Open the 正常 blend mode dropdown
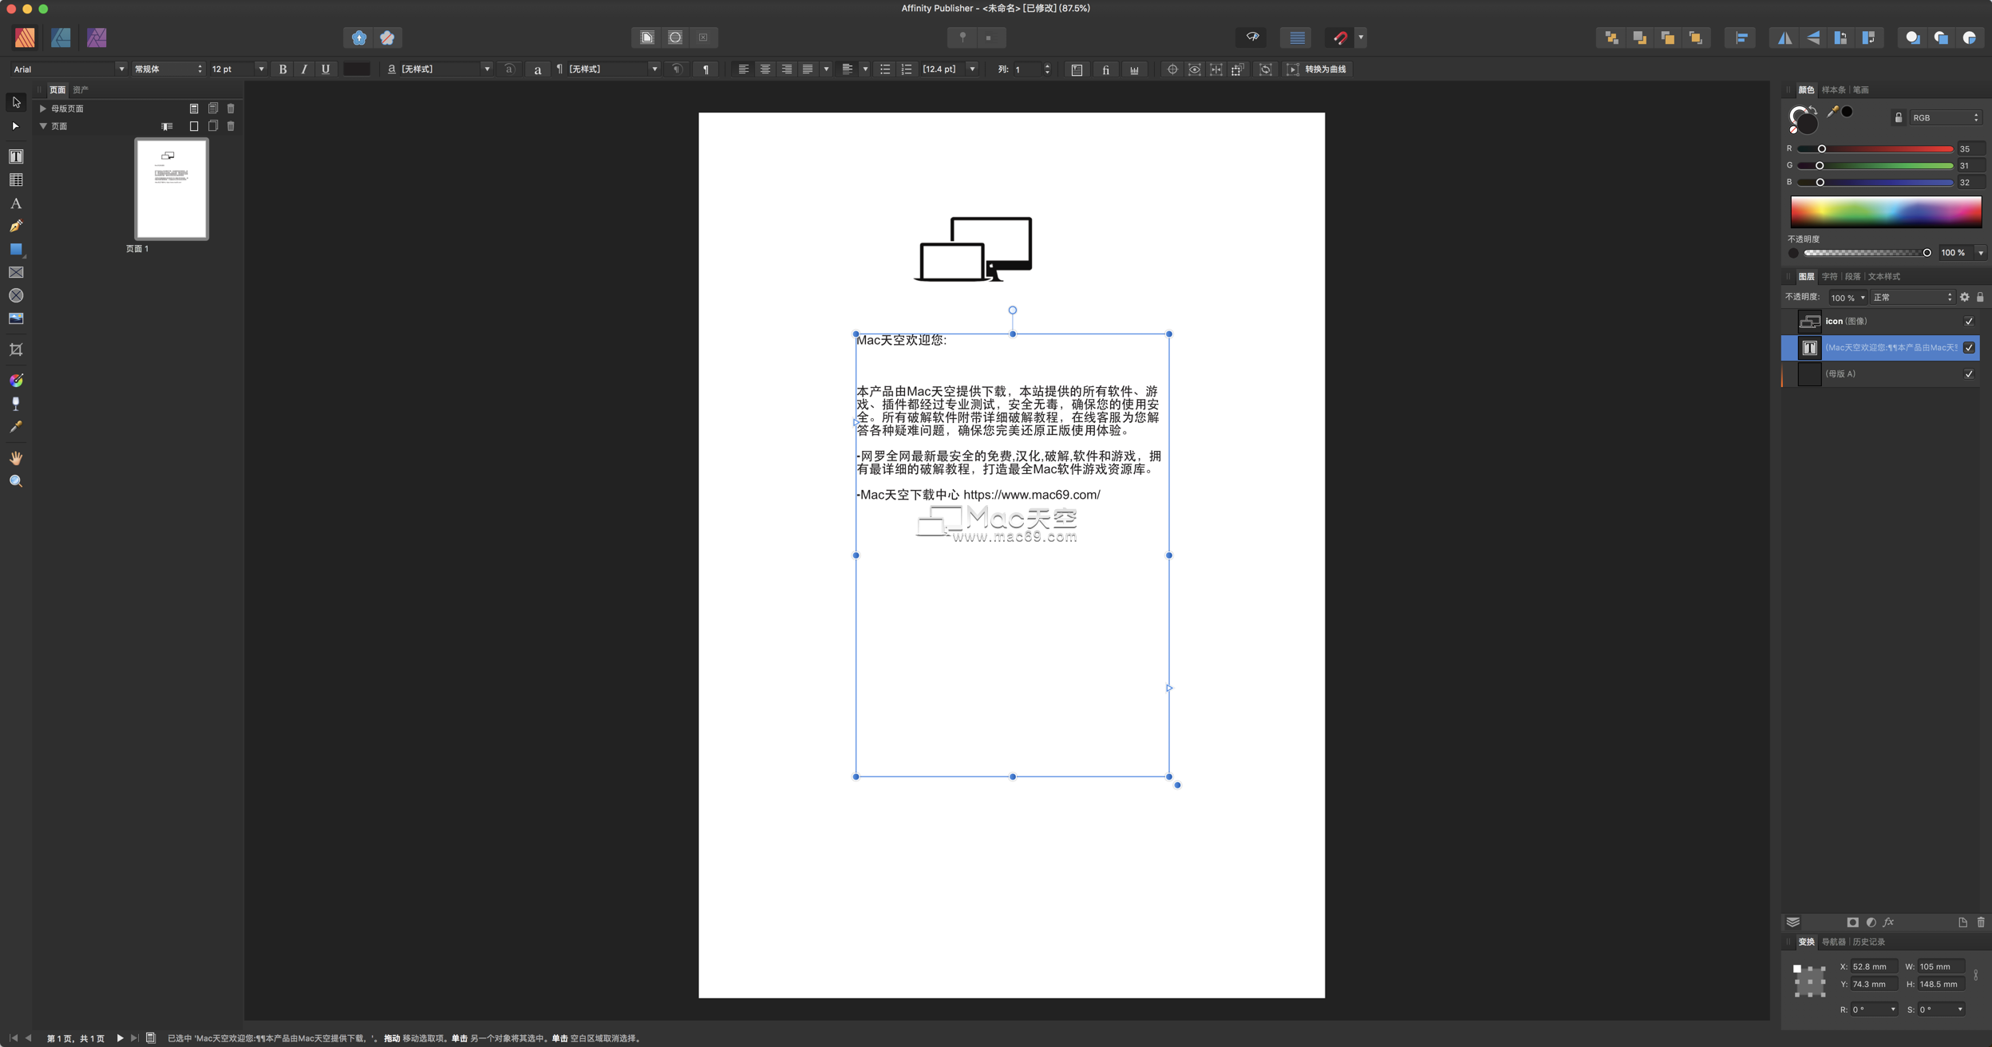 point(1912,298)
